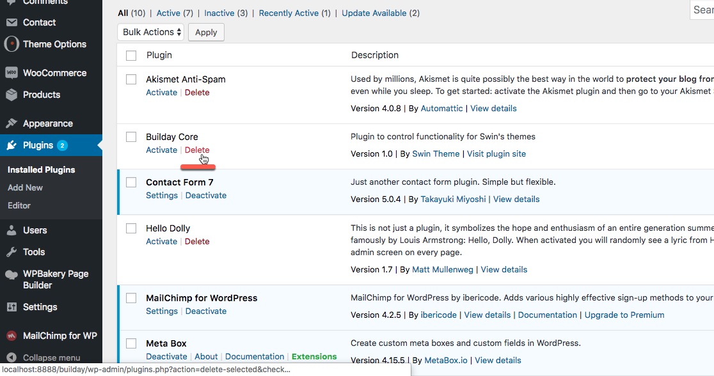Deactivate the Meta Box plugin
Viewport: 714px width, 376px height.
click(166, 356)
